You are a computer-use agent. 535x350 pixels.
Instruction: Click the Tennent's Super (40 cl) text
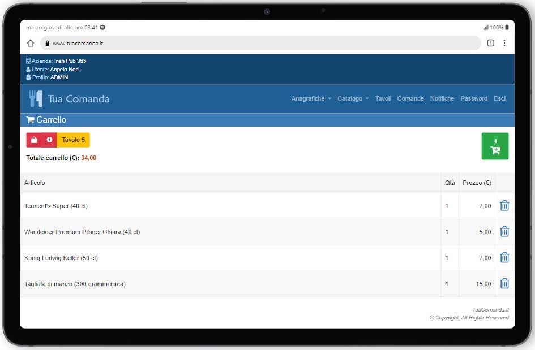pyautogui.click(x=56, y=206)
